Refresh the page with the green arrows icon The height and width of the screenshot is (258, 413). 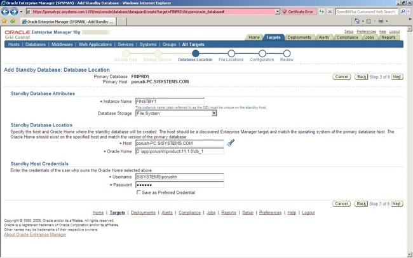[322, 11]
